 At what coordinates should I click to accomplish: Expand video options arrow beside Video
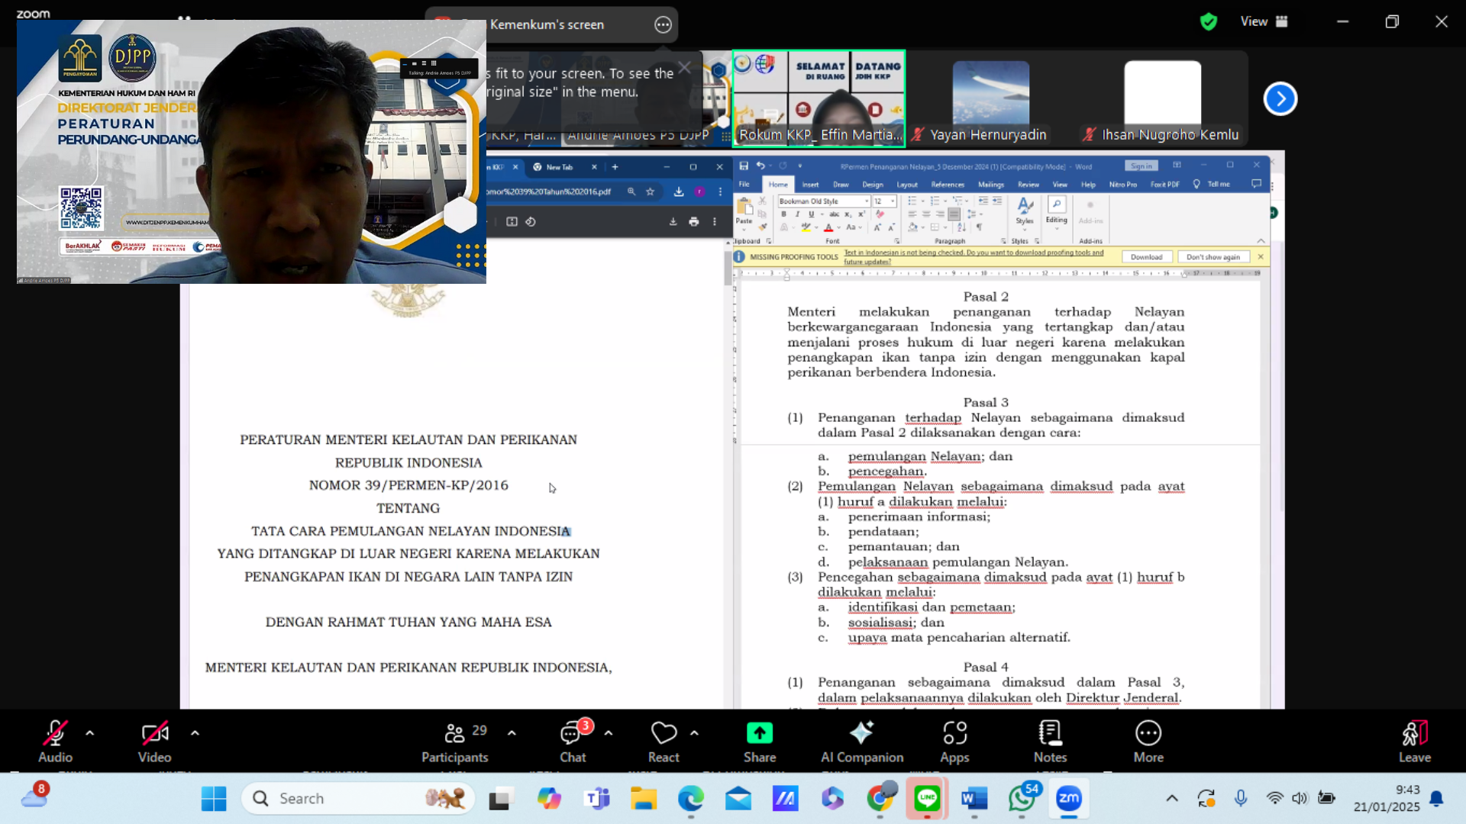(195, 732)
